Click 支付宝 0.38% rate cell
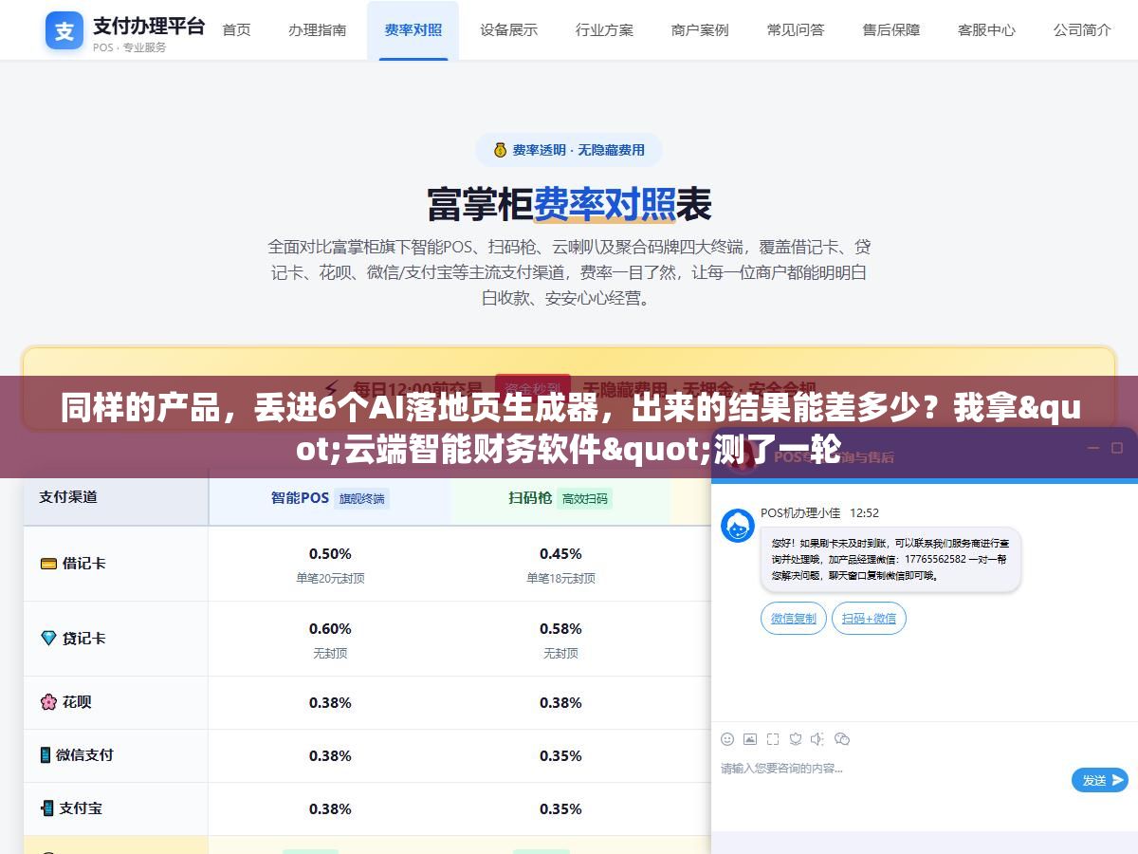Screen dimensions: 1138x854 [x=330, y=809]
